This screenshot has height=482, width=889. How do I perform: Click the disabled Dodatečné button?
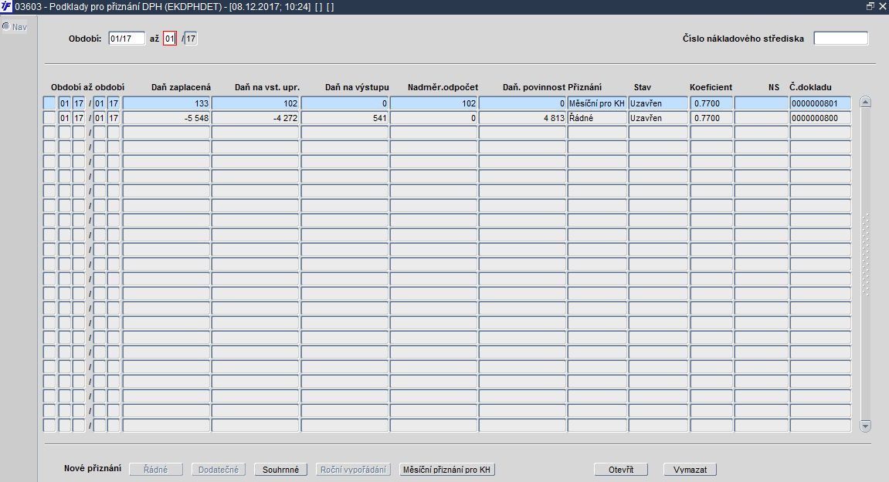click(219, 470)
